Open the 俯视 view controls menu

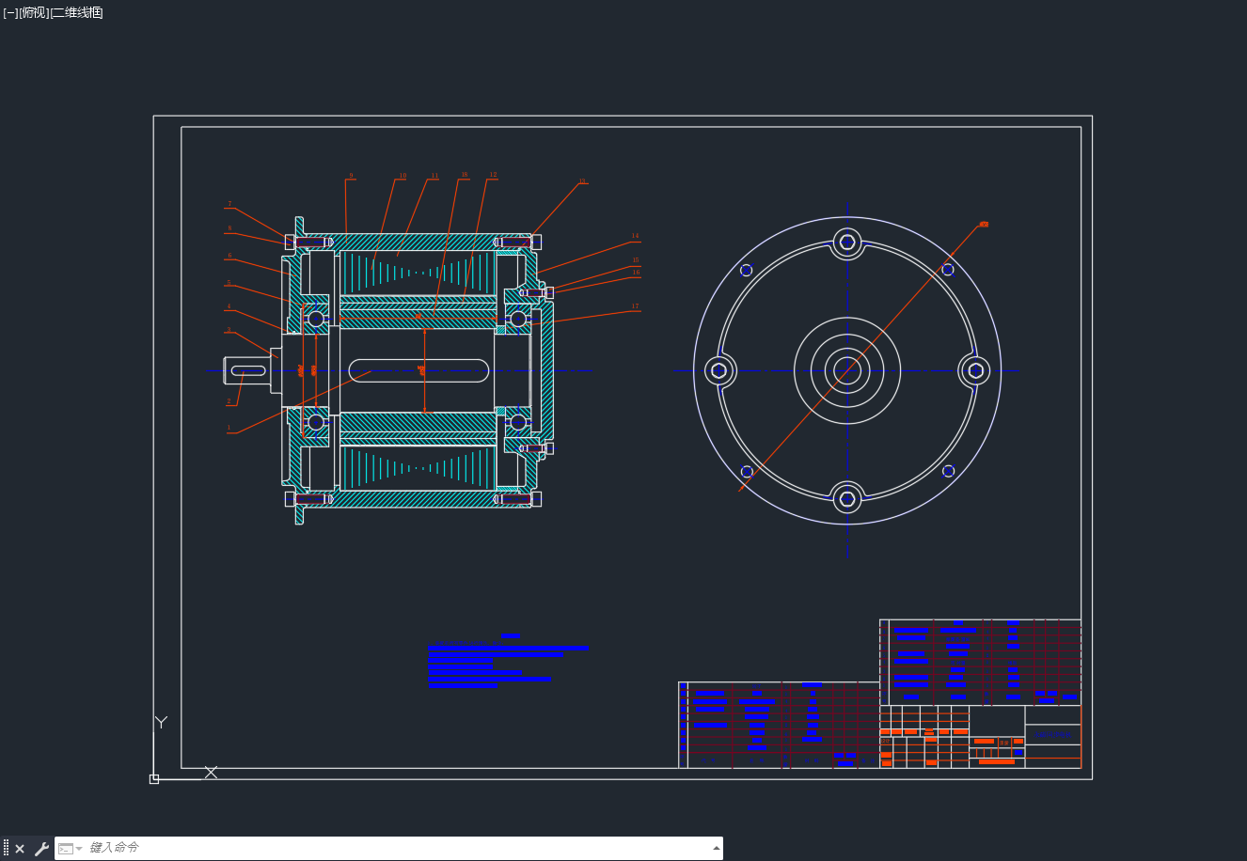tap(34, 12)
